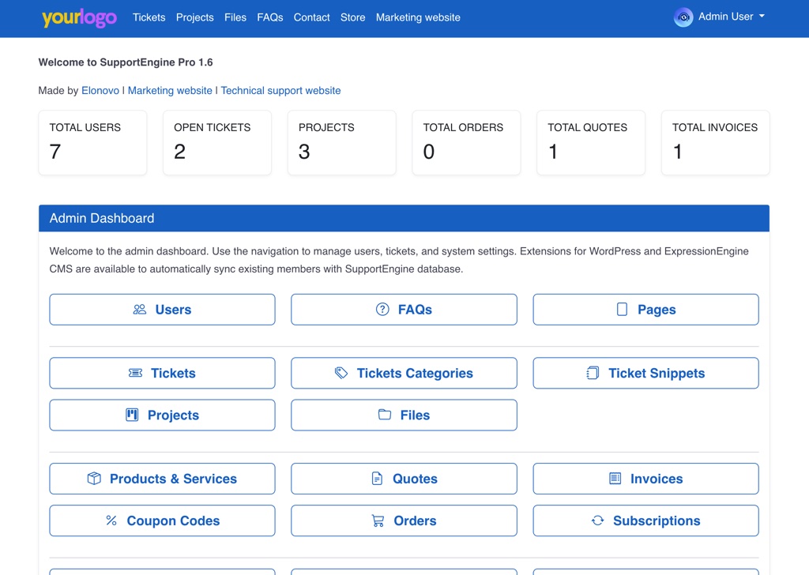This screenshot has height=575, width=809.
Task: Open the Contact navigation item
Action: (x=311, y=17)
